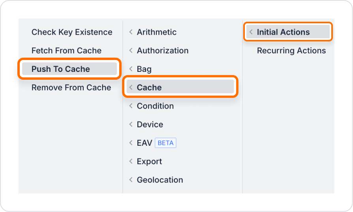
Task: Click the chevron next to Authorization
Action: tap(131, 51)
